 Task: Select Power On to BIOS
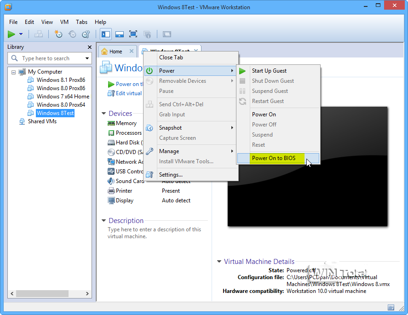(273, 158)
